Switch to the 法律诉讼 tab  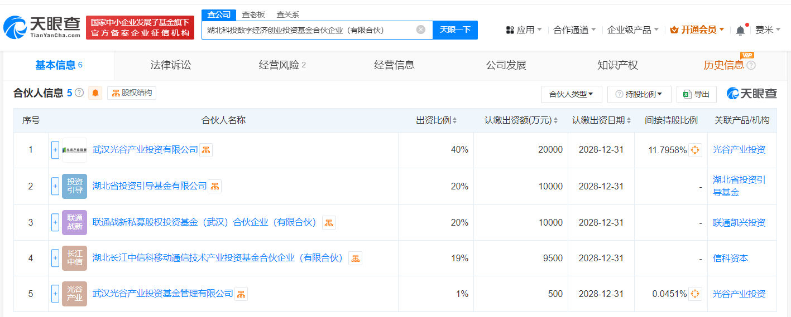tap(171, 65)
